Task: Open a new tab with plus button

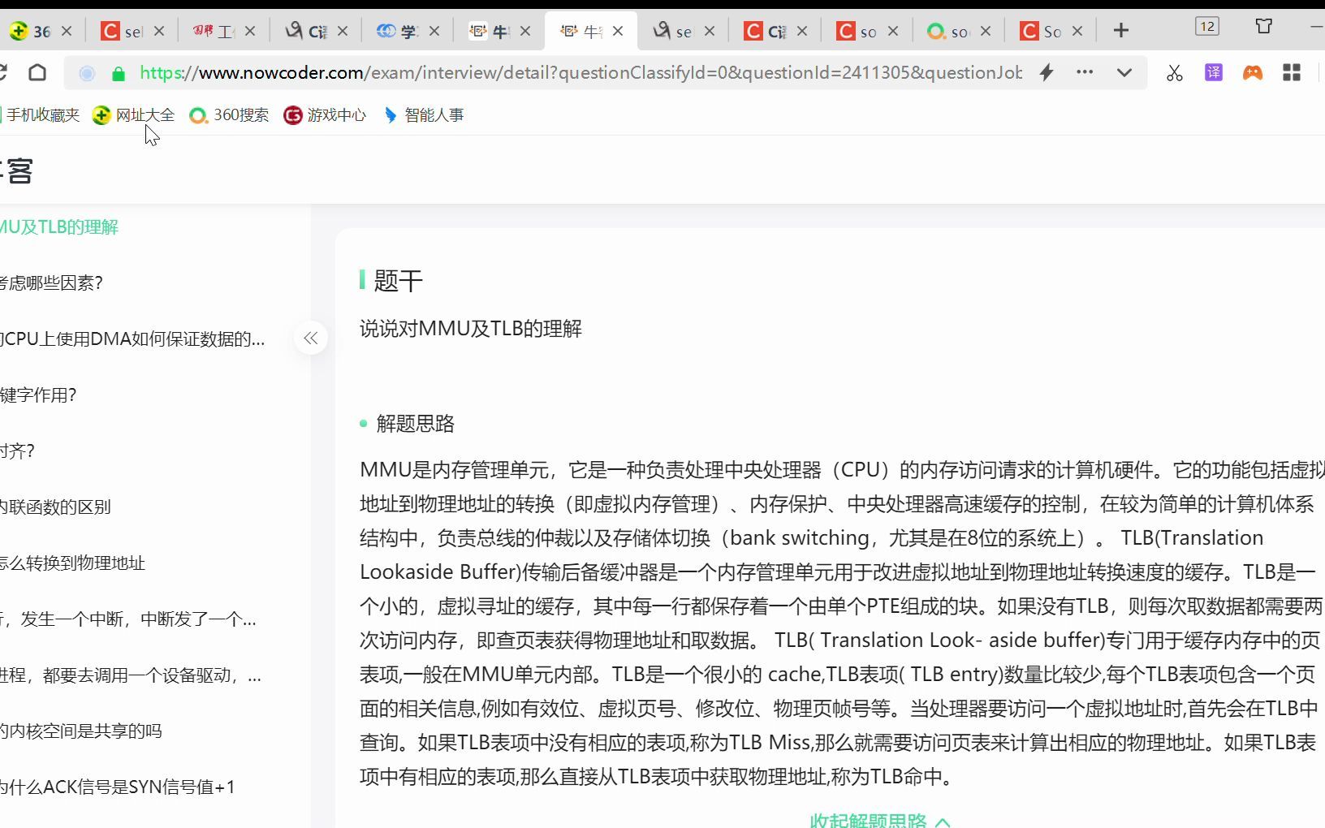Action: [x=1121, y=31]
